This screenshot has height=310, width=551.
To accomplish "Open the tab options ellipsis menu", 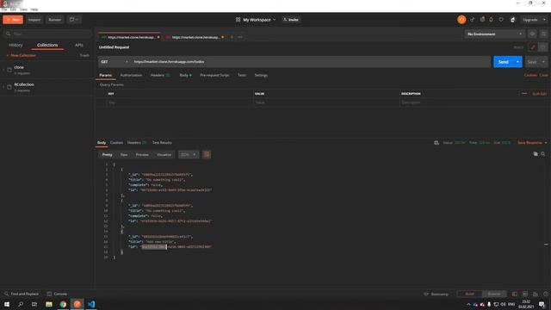I will (x=240, y=37).
